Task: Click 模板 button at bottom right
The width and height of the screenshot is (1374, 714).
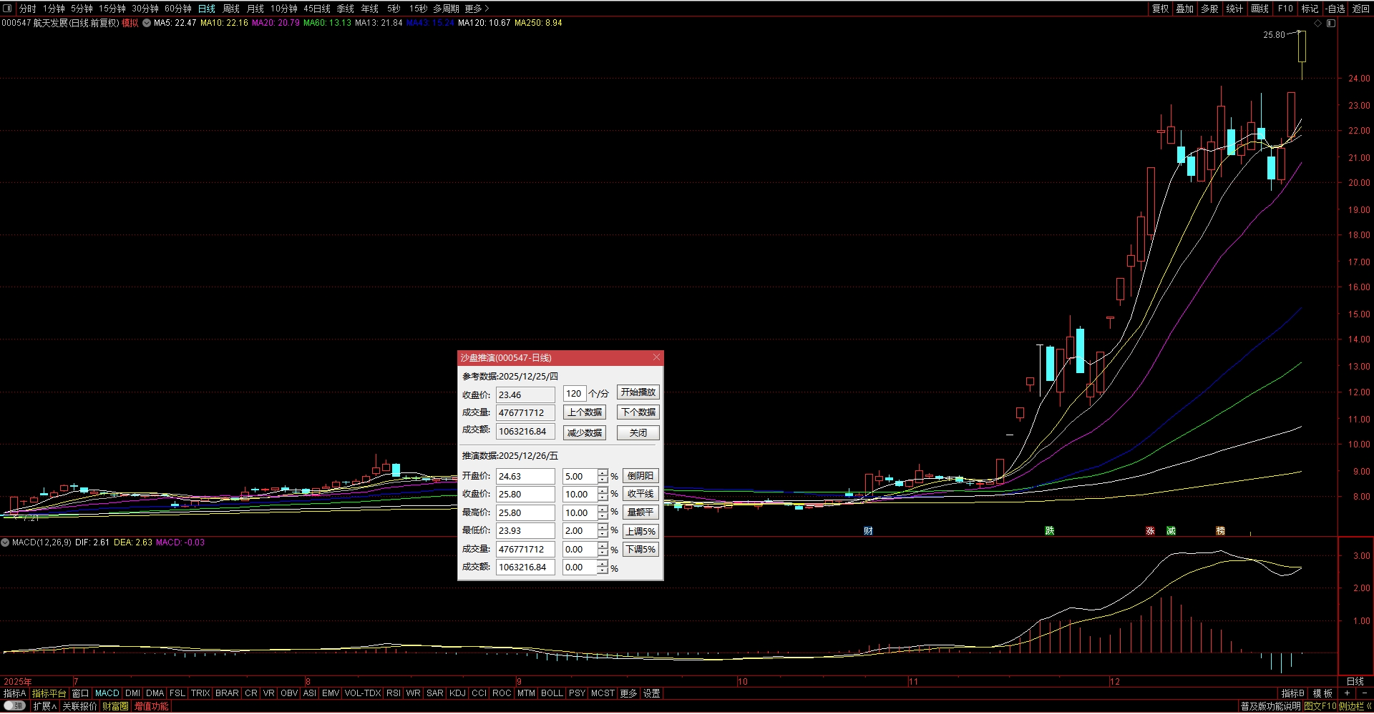Action: 1322,693
